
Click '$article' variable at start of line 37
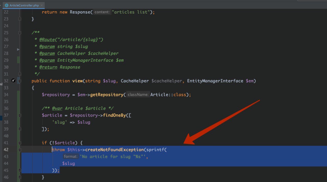(52, 115)
